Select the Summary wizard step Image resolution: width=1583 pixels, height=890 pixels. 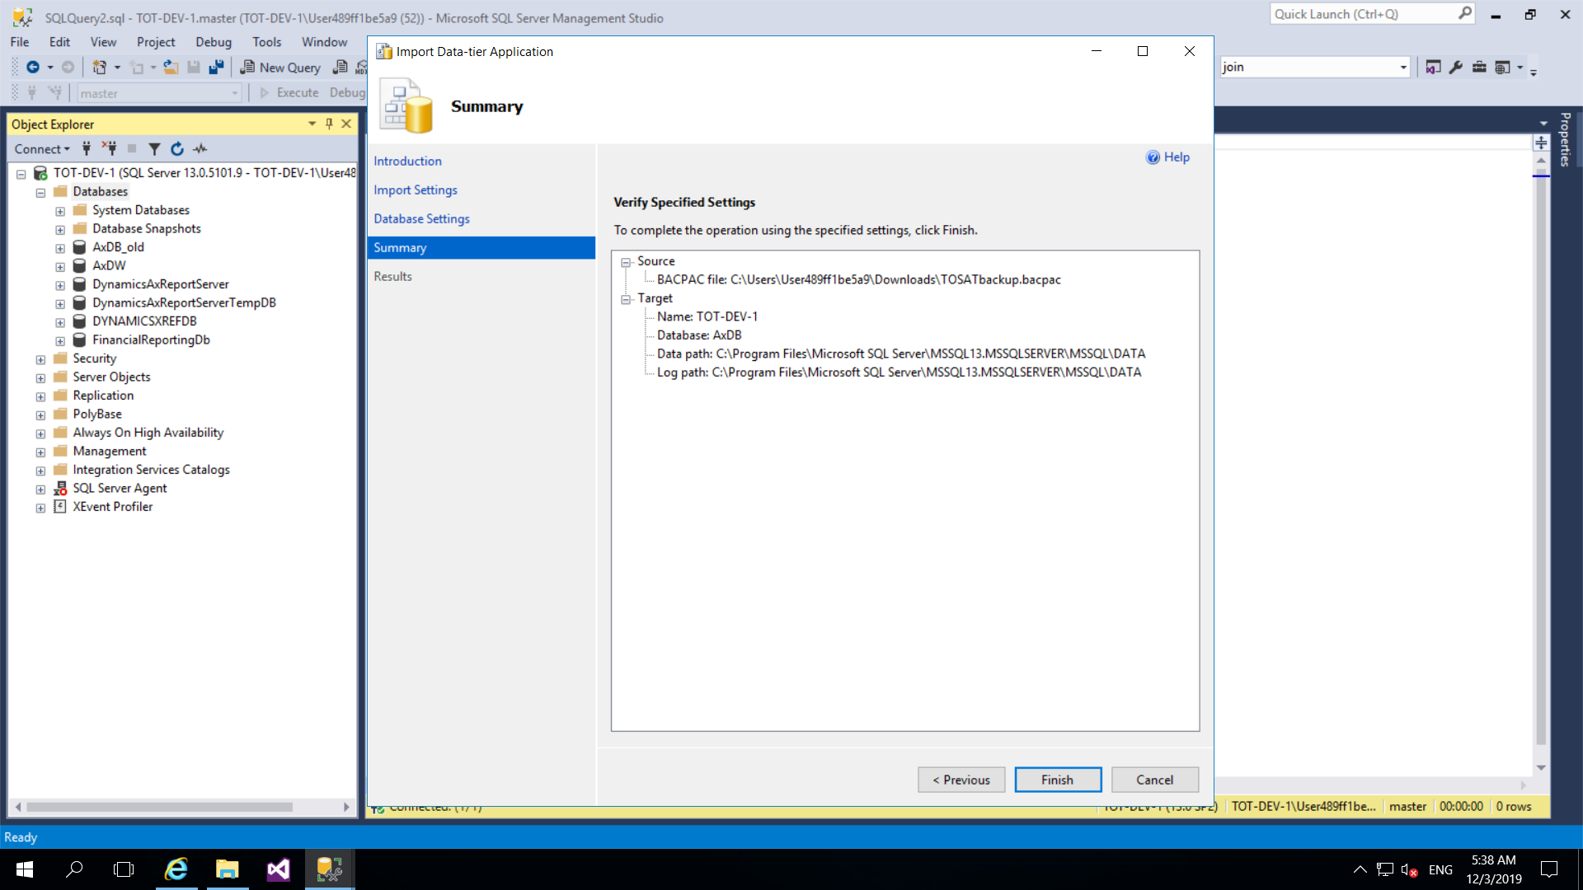(x=481, y=248)
